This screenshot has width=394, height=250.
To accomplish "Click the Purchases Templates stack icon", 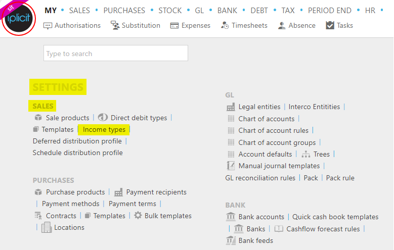I will tap(87, 216).
